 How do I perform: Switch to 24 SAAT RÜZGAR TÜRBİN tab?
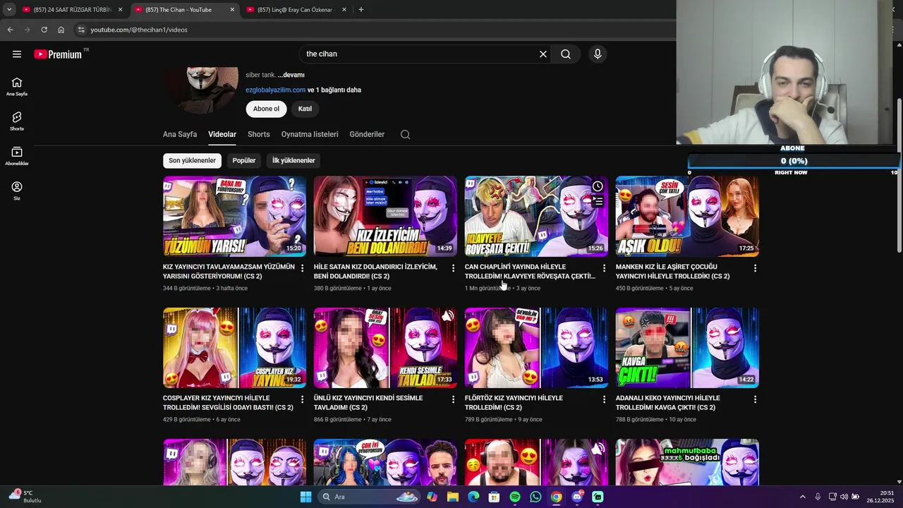pyautogui.click(x=71, y=10)
